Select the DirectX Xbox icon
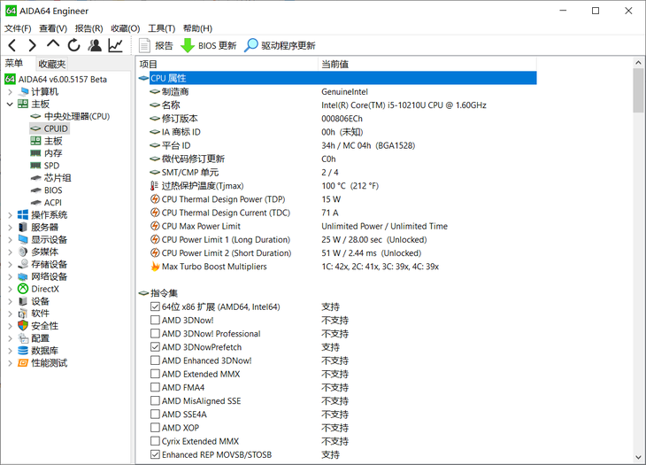Image resolution: width=646 pixels, height=465 pixels. [x=23, y=289]
